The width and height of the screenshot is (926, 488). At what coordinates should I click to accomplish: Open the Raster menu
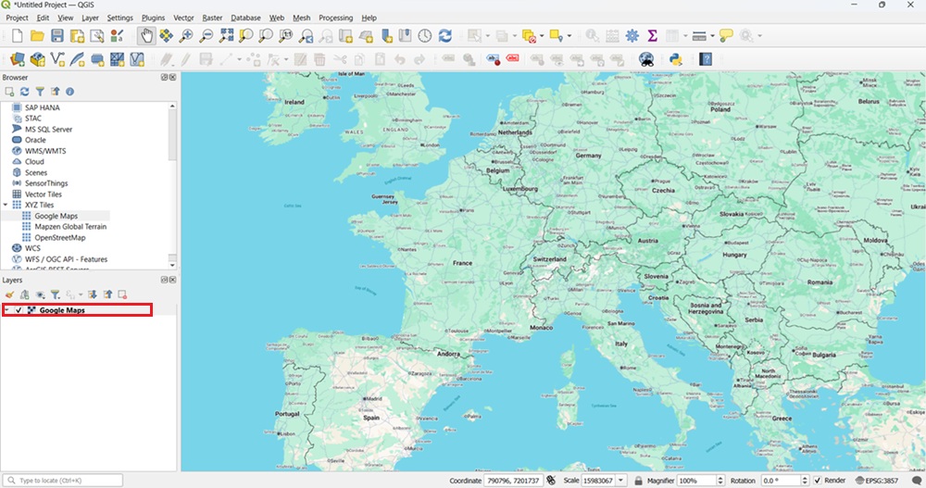[211, 18]
